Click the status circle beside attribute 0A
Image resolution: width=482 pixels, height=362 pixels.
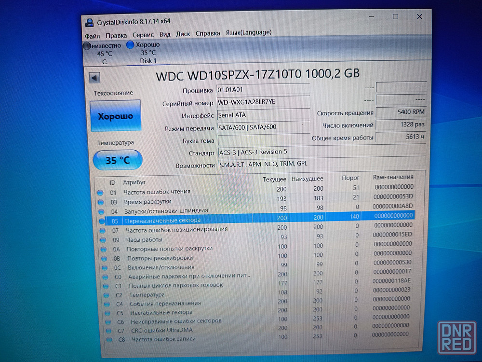coord(104,250)
